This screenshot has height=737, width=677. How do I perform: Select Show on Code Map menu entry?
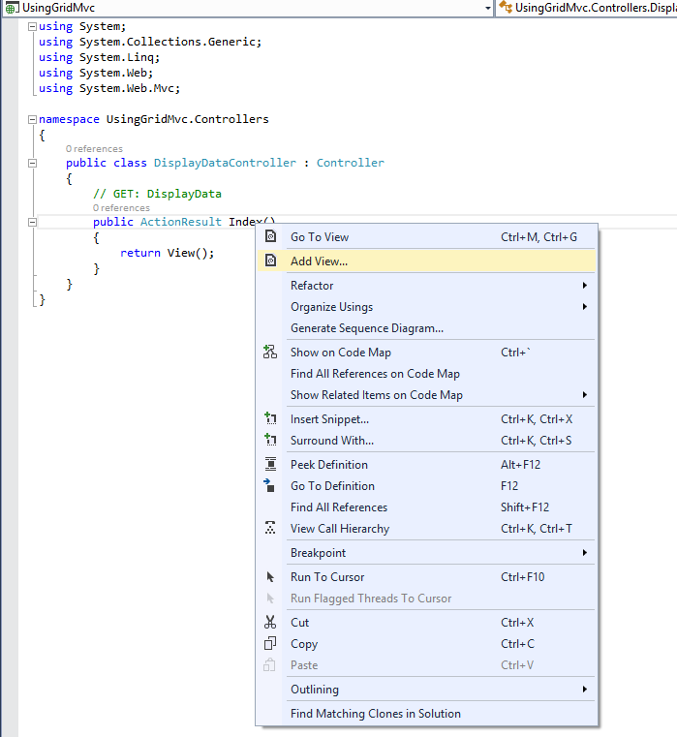[427, 353]
